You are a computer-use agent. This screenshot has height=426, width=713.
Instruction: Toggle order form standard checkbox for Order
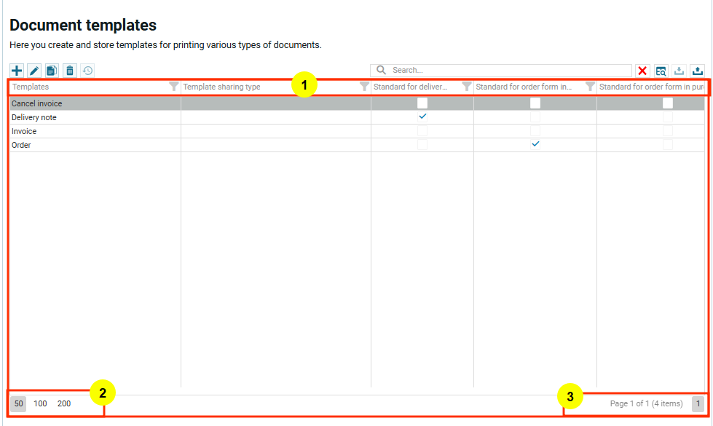tap(535, 145)
